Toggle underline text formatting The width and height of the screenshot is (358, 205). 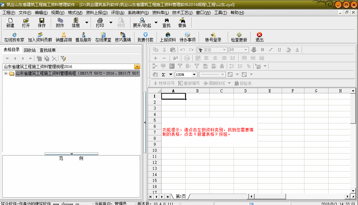pyautogui.click(x=279, y=50)
